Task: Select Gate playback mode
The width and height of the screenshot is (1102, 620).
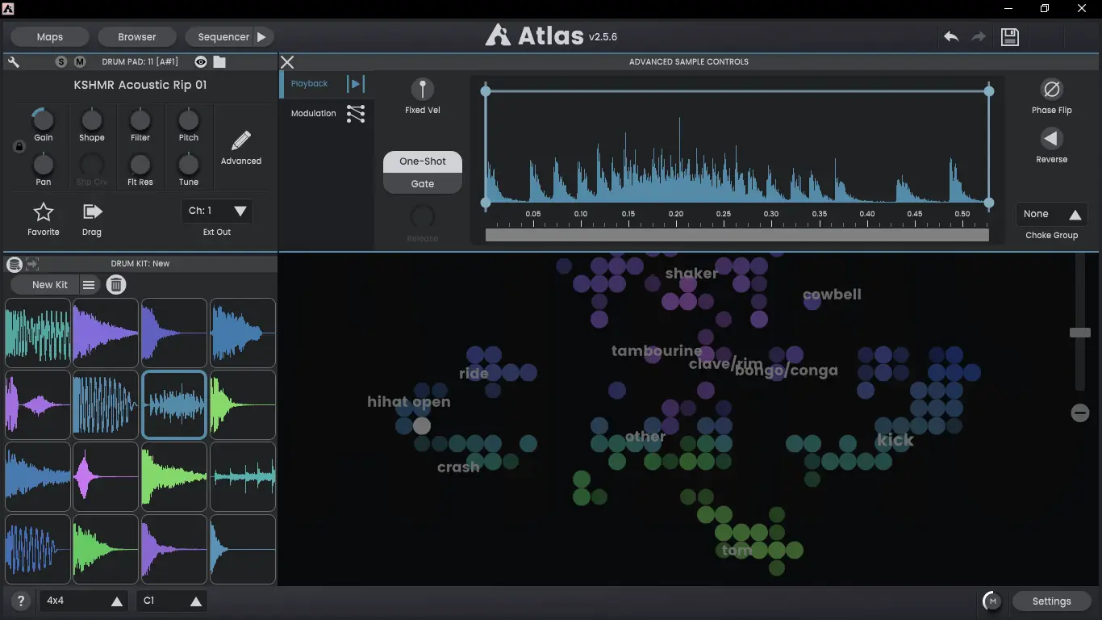Action: coord(423,184)
